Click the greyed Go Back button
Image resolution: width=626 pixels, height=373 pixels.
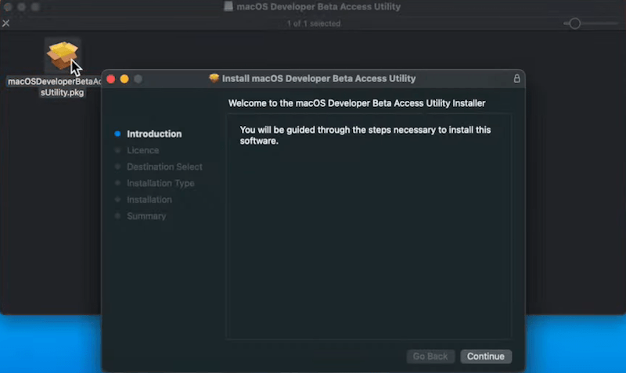430,357
